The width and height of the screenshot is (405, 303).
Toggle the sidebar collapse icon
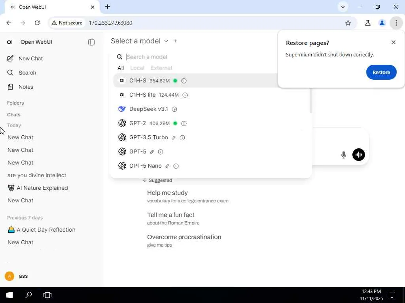91,42
